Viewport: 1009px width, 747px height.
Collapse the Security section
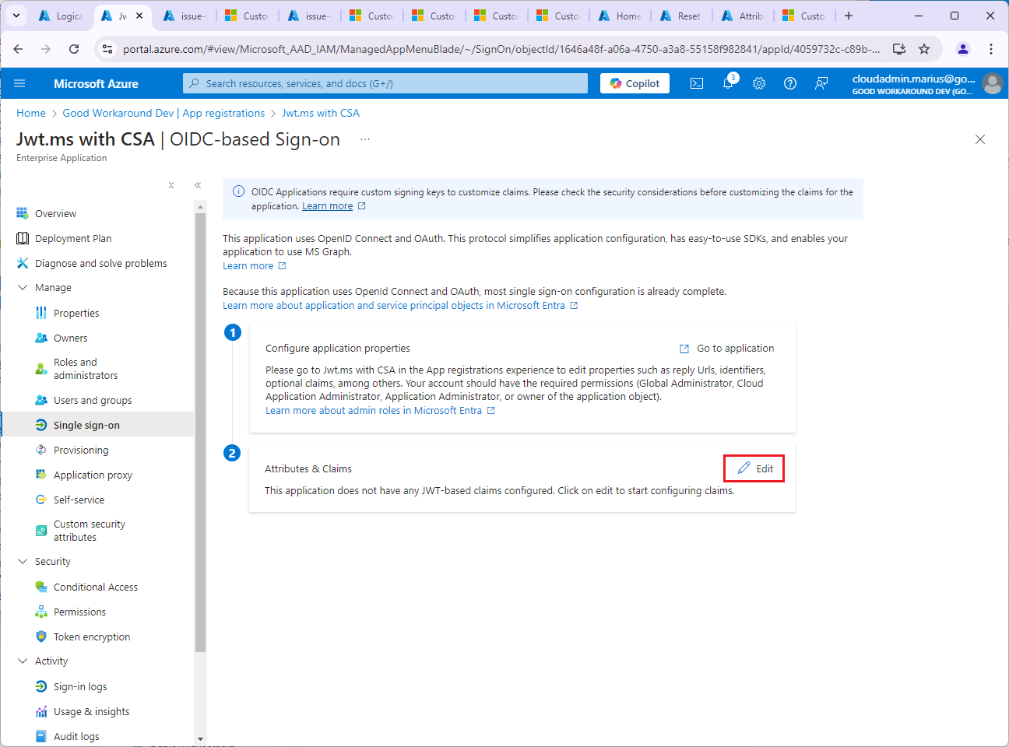(23, 562)
